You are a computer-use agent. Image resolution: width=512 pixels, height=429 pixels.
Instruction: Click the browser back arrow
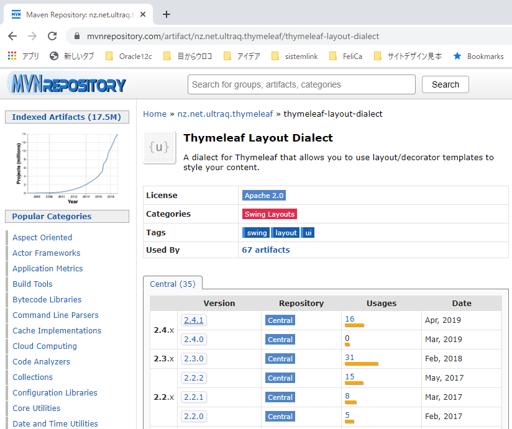tap(12, 36)
